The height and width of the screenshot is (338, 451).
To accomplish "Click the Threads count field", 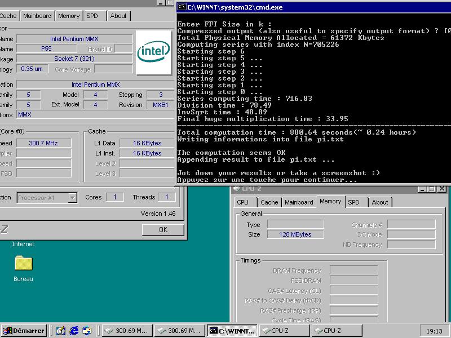I will (x=166, y=197).
